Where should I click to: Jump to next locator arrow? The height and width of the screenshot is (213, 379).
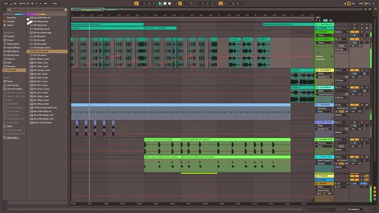(x=320, y=21)
